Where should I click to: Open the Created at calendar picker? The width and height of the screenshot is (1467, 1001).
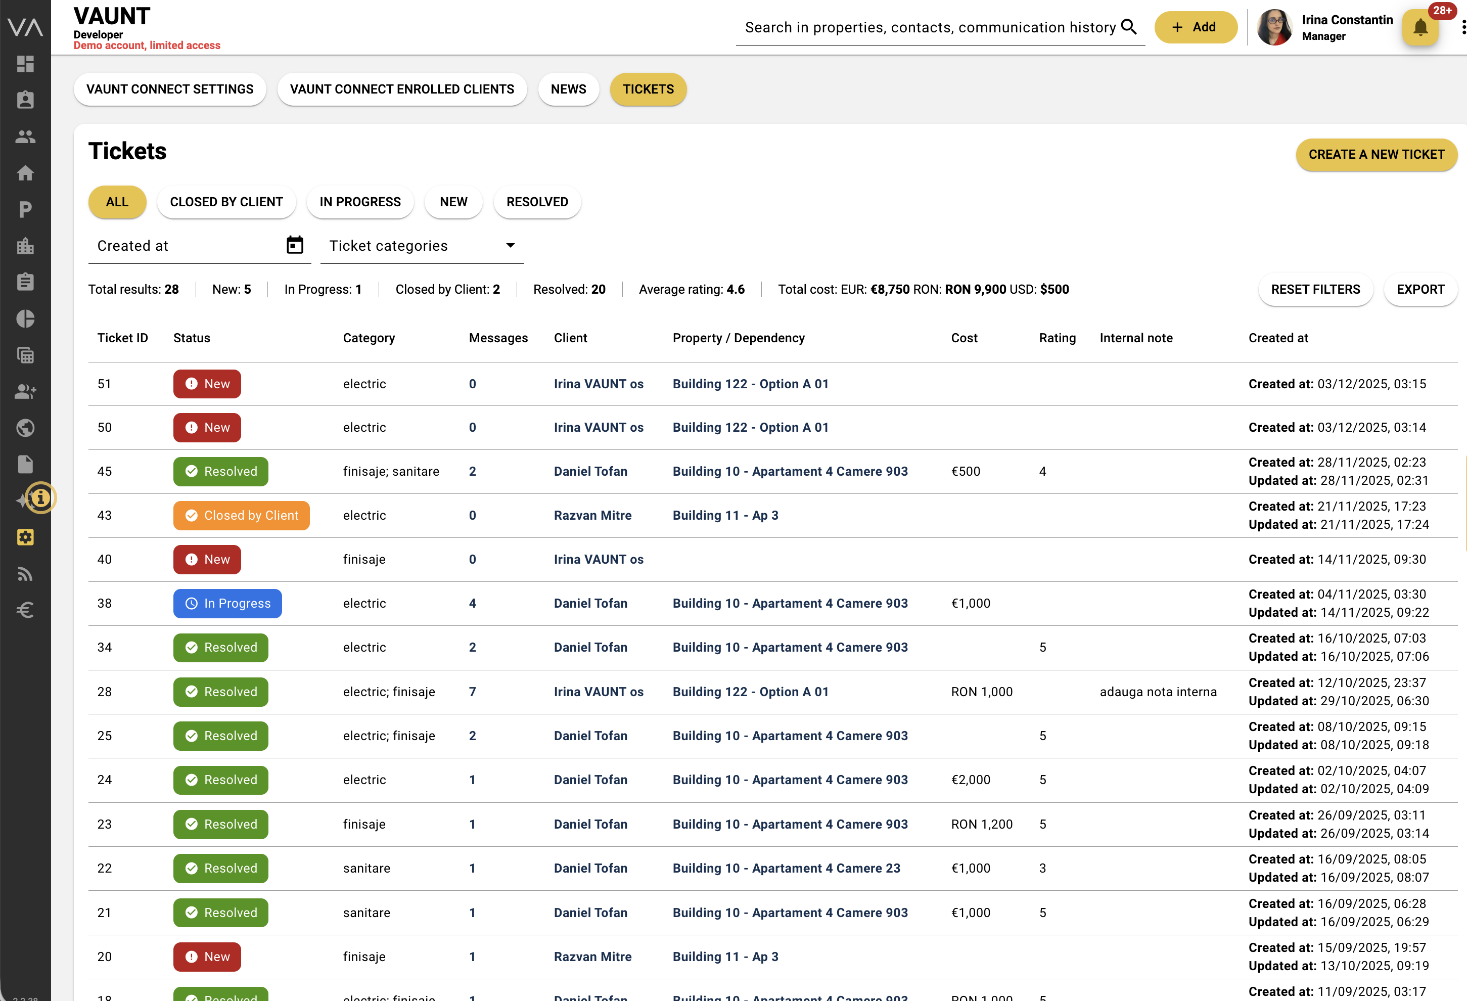click(295, 245)
